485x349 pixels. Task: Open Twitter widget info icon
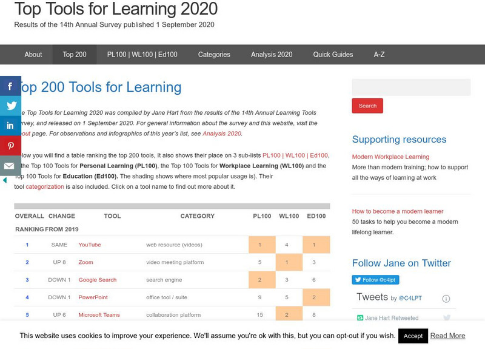tap(446, 299)
